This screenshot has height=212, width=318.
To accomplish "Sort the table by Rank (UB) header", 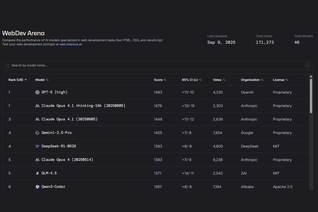I will (16, 80).
